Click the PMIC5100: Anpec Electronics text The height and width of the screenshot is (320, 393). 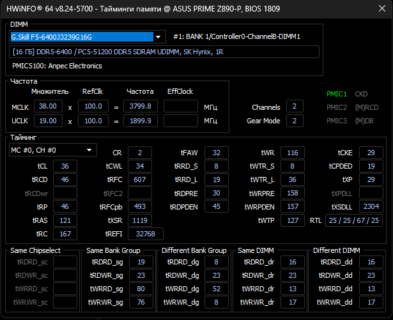[57, 66]
